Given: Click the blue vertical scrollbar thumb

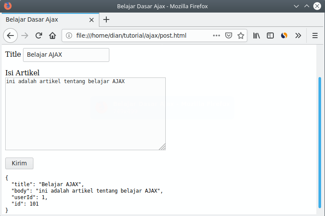Looking at the screenshot, I should (320, 142).
